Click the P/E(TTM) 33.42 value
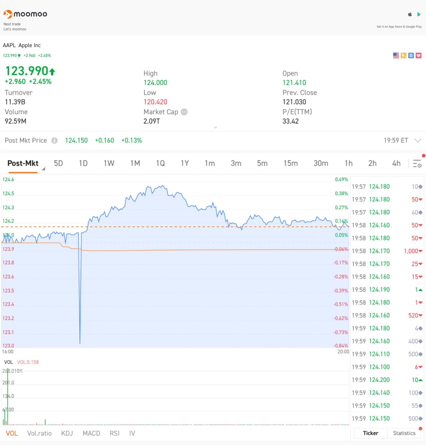Screen dimensions: 426x445 click(290, 121)
